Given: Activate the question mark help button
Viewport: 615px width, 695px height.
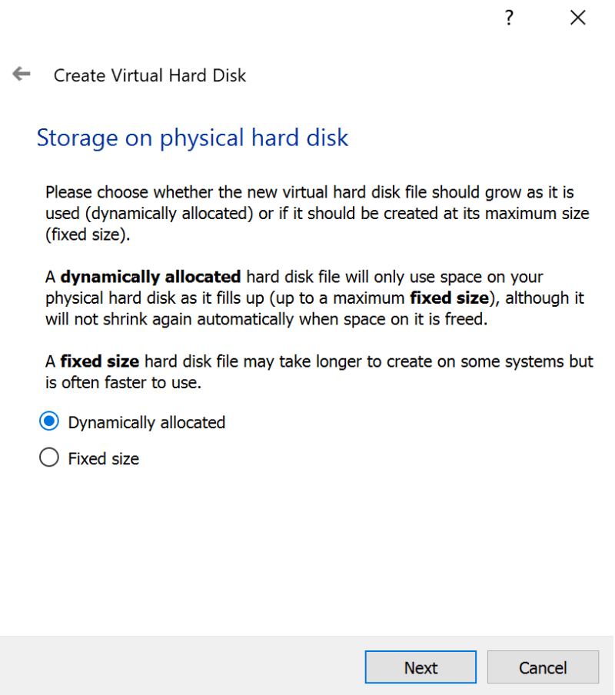Looking at the screenshot, I should [509, 17].
